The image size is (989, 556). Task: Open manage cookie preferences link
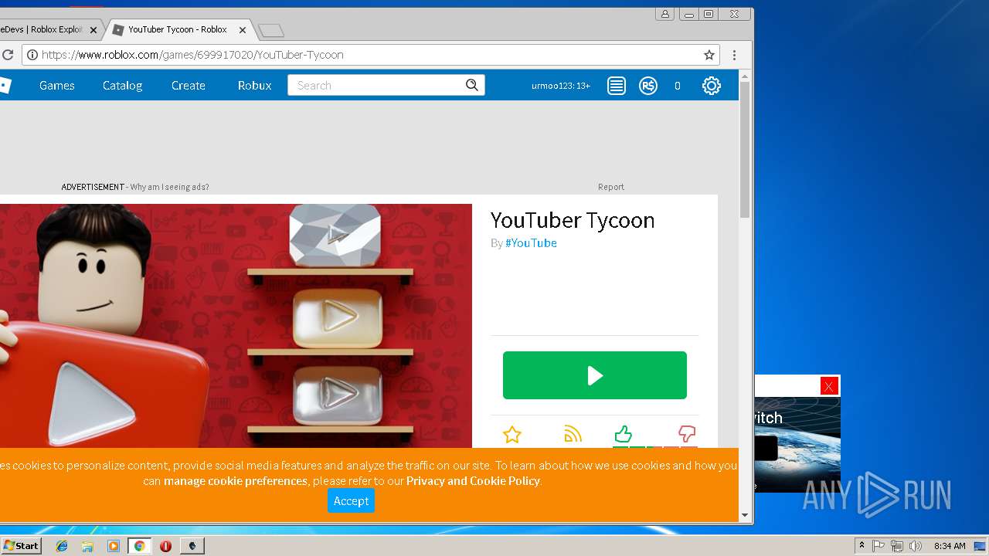coord(236,481)
